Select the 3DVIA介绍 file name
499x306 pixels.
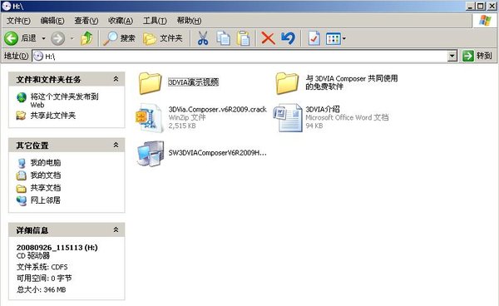(x=323, y=109)
